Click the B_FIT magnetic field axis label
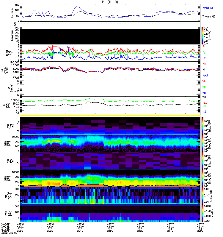The height and width of the screenshot is (237, 223). coord(9,53)
